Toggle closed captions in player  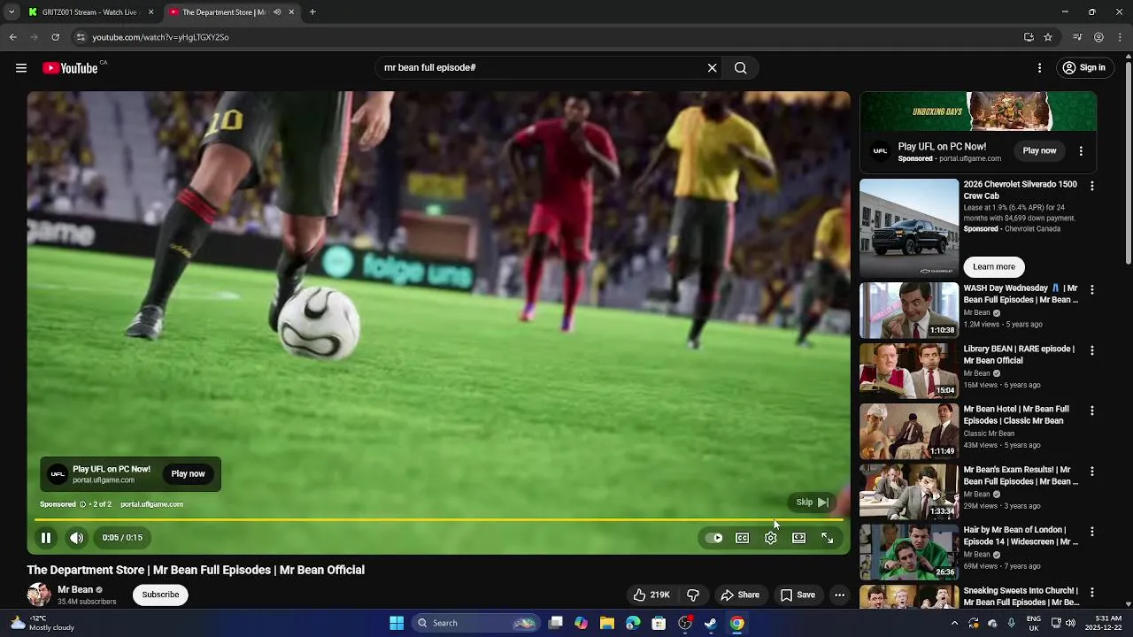(x=743, y=538)
